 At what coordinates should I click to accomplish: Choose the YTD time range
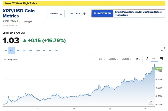pyautogui.click(x=37, y=51)
